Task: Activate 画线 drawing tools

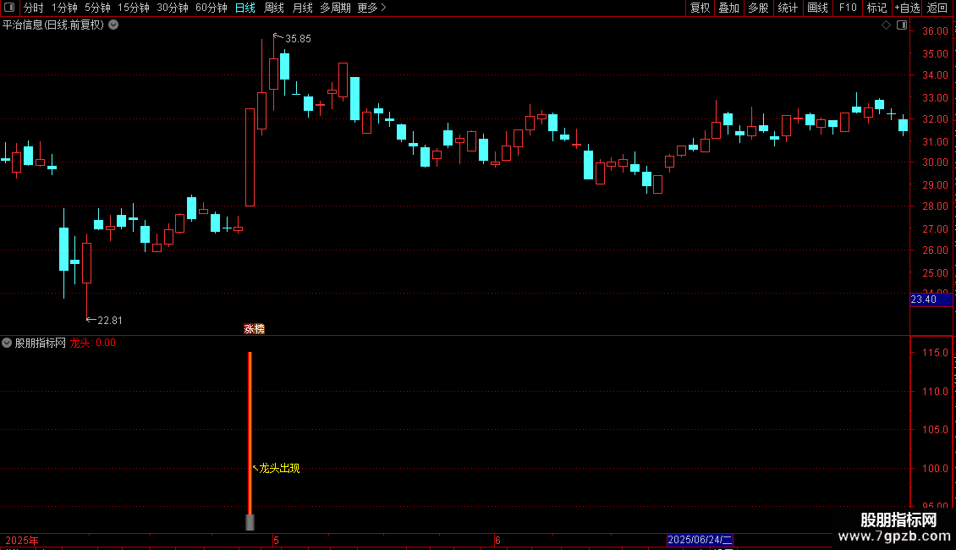Action: tap(817, 8)
